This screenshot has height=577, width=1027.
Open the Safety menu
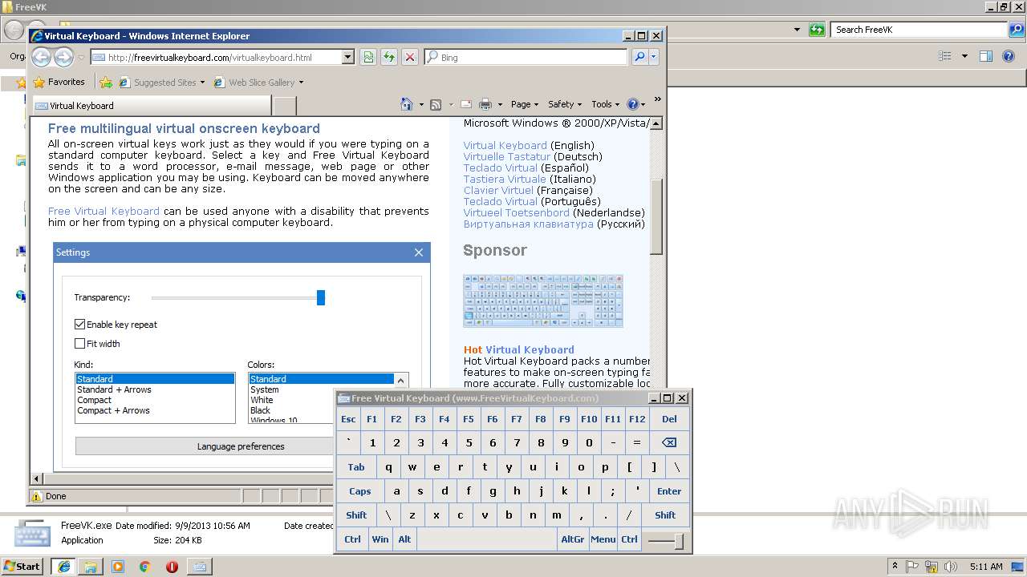[x=565, y=104]
